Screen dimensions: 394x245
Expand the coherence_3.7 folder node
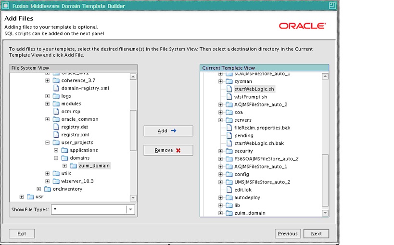coord(47,80)
